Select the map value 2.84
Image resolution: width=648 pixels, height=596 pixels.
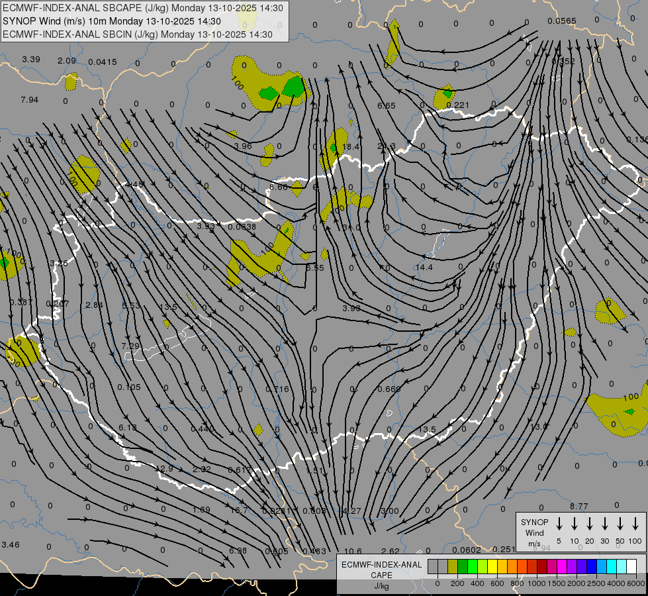94,305
